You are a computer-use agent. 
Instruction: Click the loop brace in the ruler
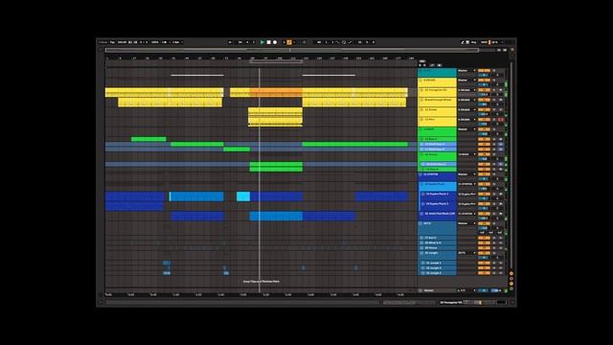pos(276,60)
